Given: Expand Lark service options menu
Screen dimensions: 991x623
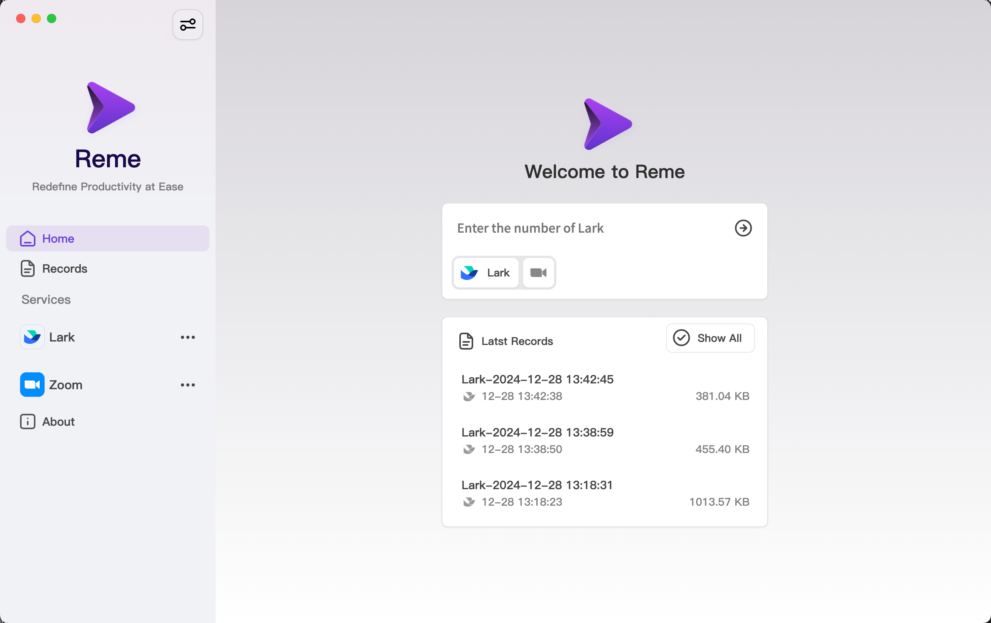Looking at the screenshot, I should (187, 337).
